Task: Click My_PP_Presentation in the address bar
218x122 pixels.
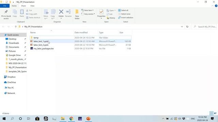Action: tap(33, 27)
